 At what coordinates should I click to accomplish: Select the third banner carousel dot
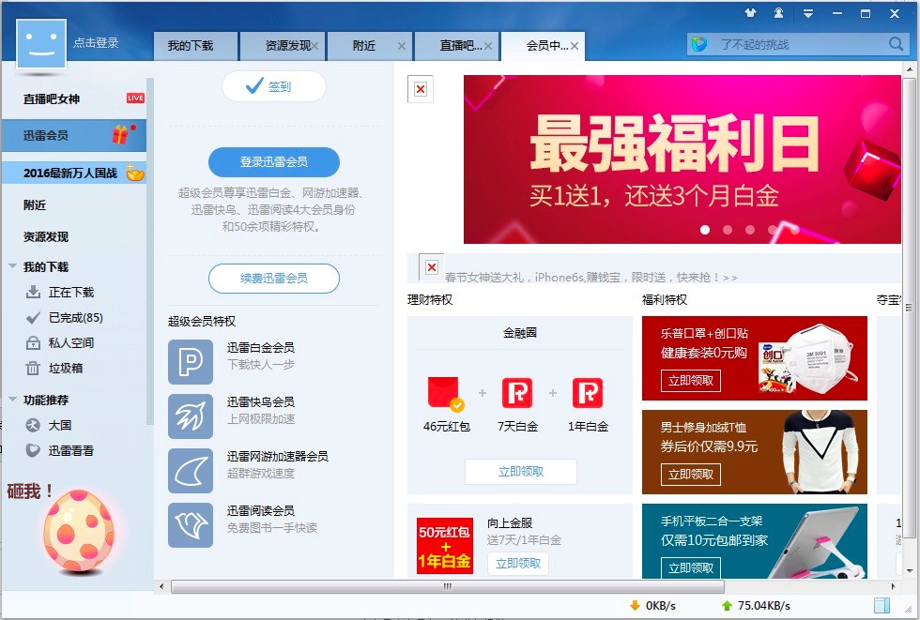point(750,230)
